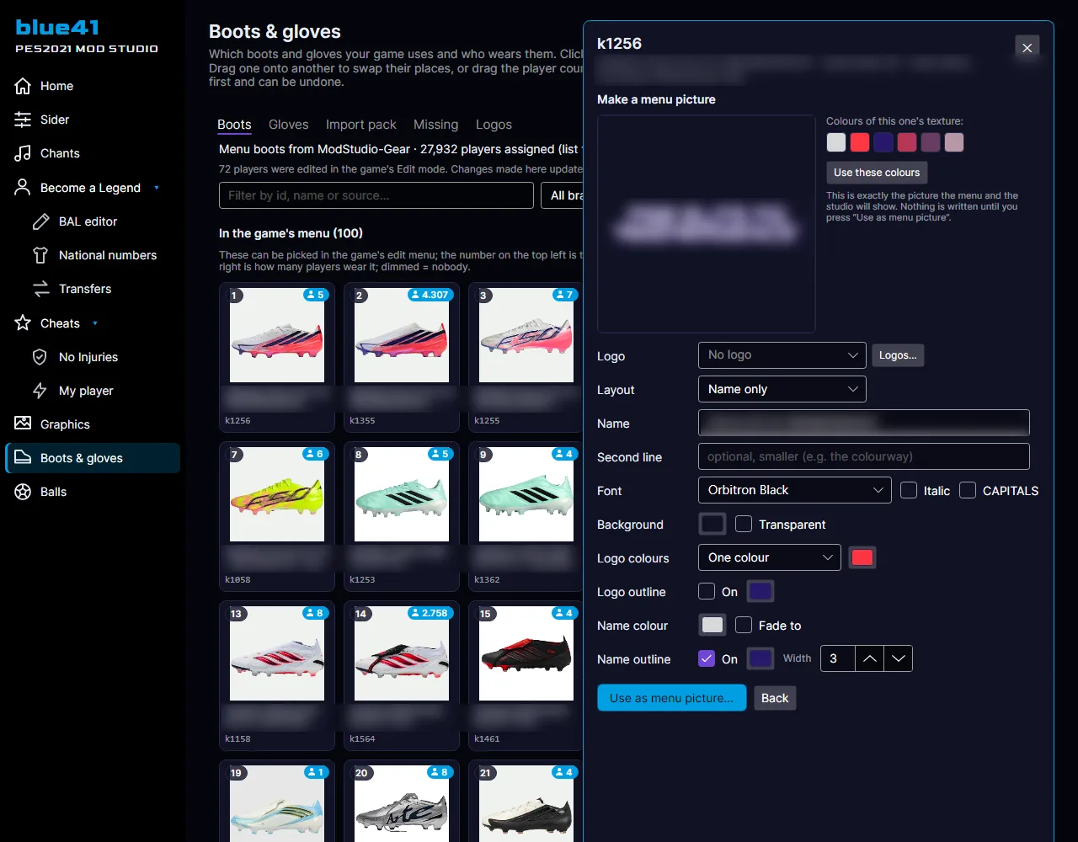Switch to the Logos tab
This screenshot has height=842, width=1078.
(x=494, y=125)
